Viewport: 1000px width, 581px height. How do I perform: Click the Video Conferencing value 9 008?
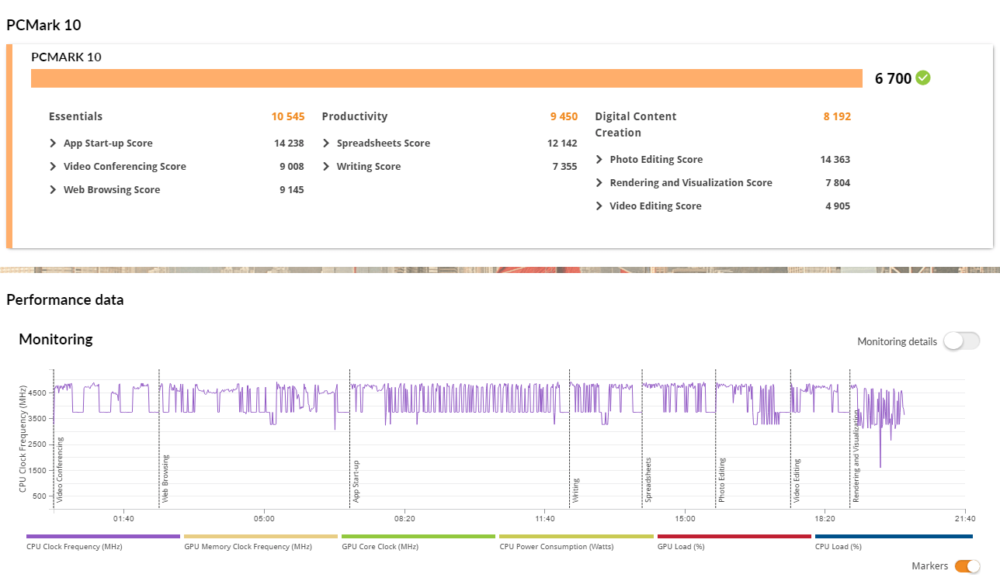pos(291,167)
